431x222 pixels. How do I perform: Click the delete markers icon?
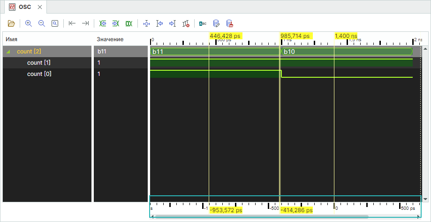[186, 23]
